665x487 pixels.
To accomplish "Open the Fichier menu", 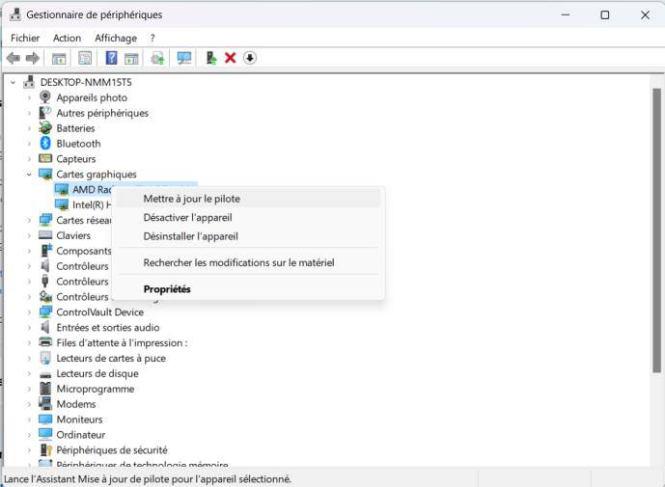I will pos(25,38).
